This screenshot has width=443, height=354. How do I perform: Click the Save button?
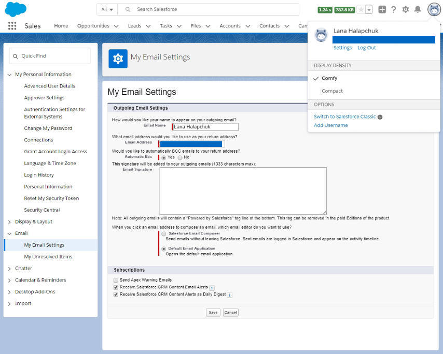(213, 312)
